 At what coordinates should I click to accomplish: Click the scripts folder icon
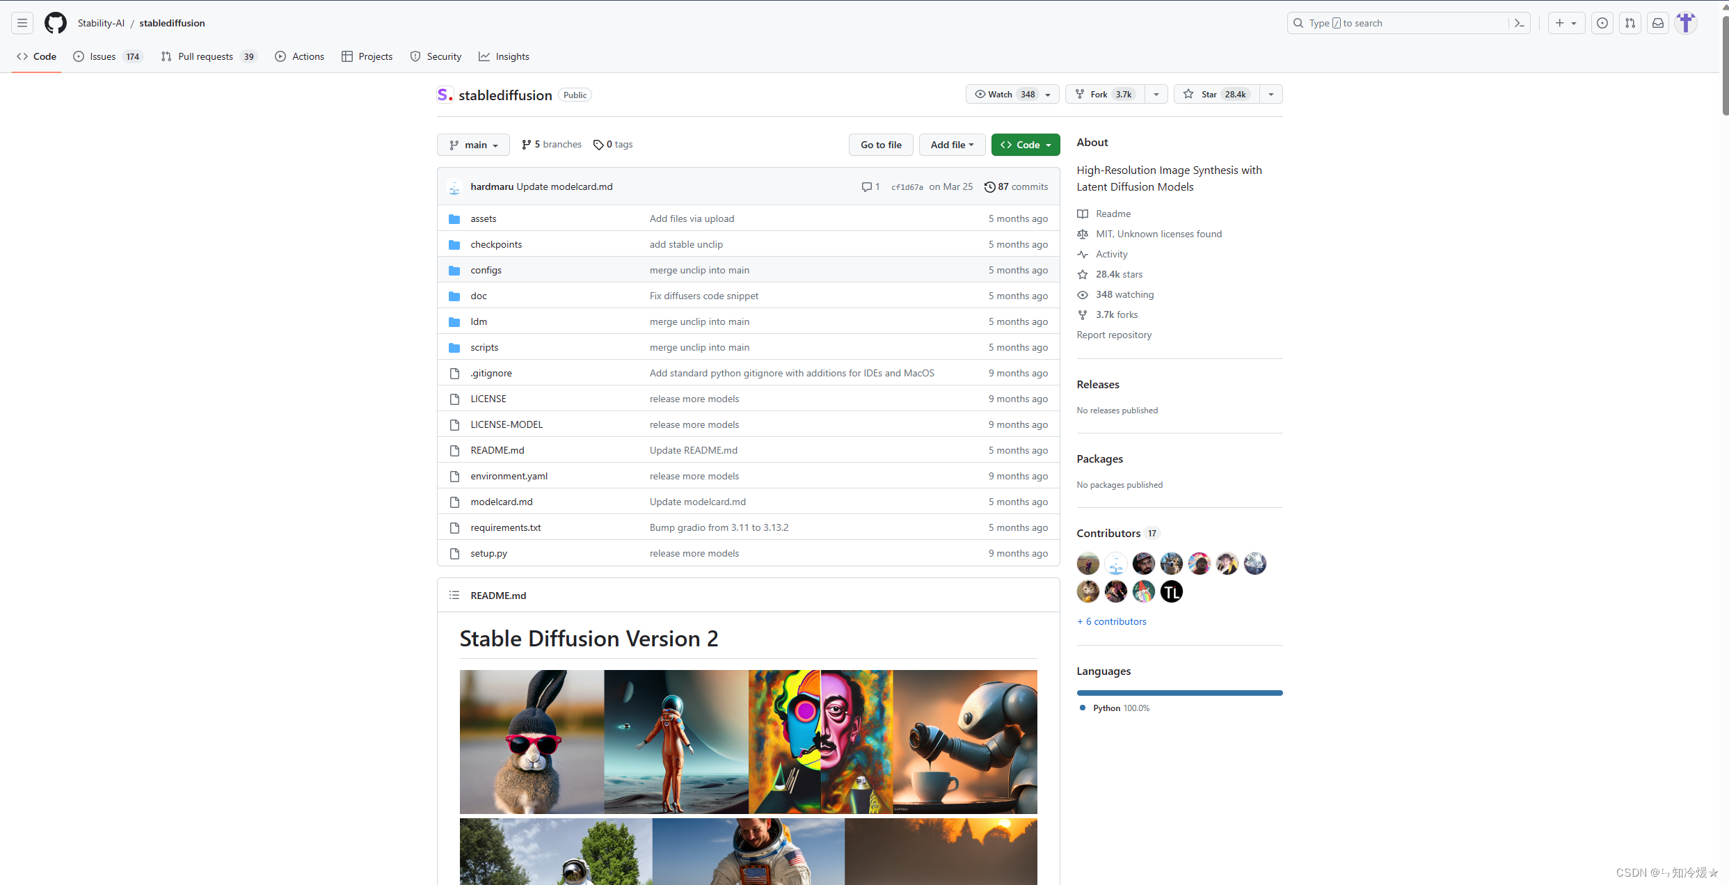tap(454, 347)
